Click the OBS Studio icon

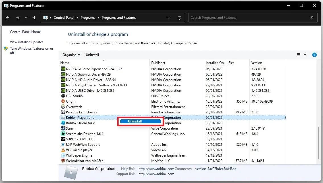63,96
